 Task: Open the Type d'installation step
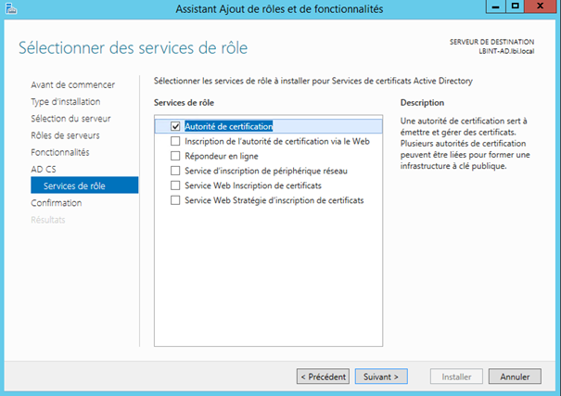(65, 102)
